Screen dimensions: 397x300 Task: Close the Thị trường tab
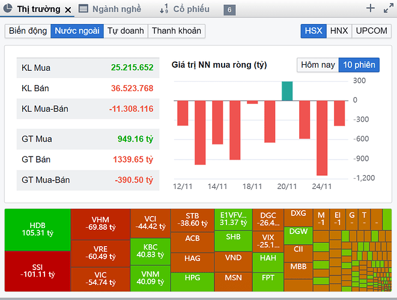pyautogui.click(x=68, y=10)
